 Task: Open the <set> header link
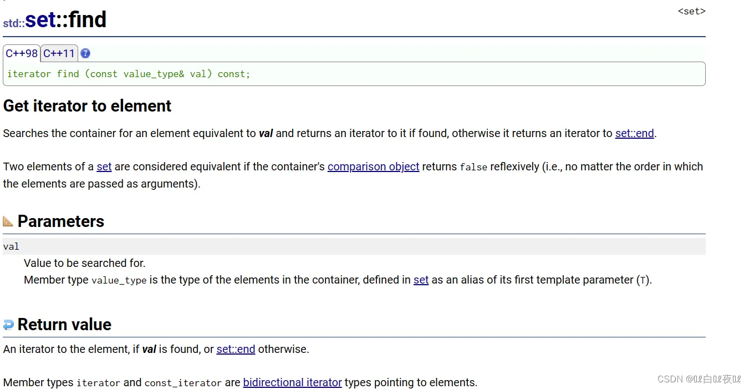691,11
